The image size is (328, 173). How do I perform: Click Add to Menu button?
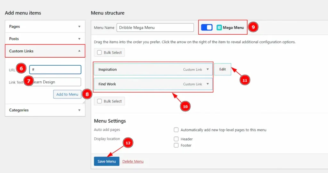[67, 94]
